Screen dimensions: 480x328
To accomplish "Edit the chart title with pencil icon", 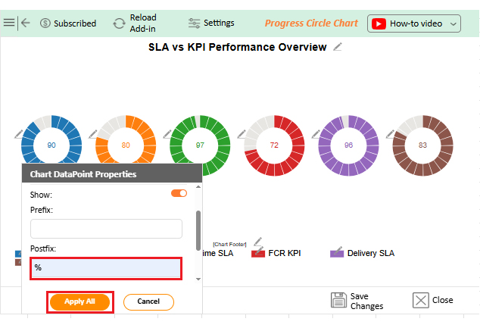I will click(338, 48).
